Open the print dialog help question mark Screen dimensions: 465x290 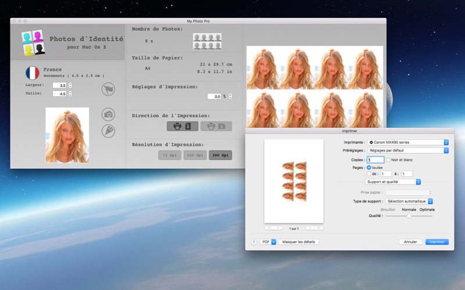pyautogui.click(x=253, y=242)
